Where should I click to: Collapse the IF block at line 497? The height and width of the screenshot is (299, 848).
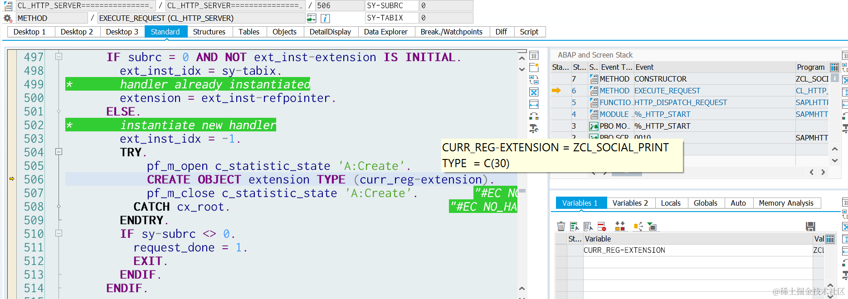58,57
